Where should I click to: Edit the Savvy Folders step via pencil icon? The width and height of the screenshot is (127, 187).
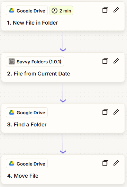coord(116,61)
